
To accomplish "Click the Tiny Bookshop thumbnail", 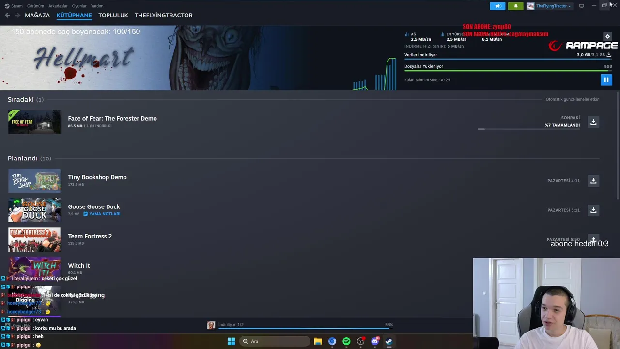I will (34, 181).
